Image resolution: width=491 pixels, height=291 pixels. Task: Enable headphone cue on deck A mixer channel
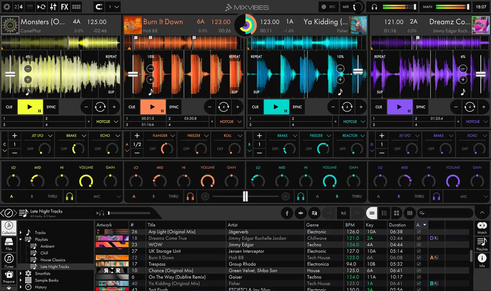click(70, 196)
